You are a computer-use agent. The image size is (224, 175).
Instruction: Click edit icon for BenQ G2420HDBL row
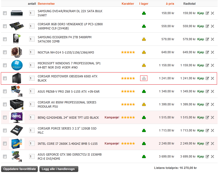pyautogui.click(x=207, y=118)
